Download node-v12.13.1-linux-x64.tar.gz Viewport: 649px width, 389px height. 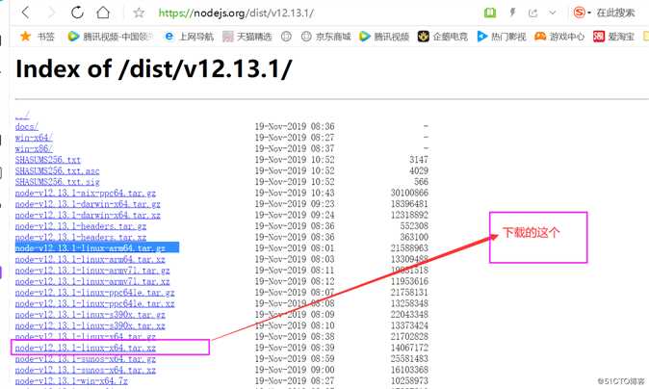(86, 337)
